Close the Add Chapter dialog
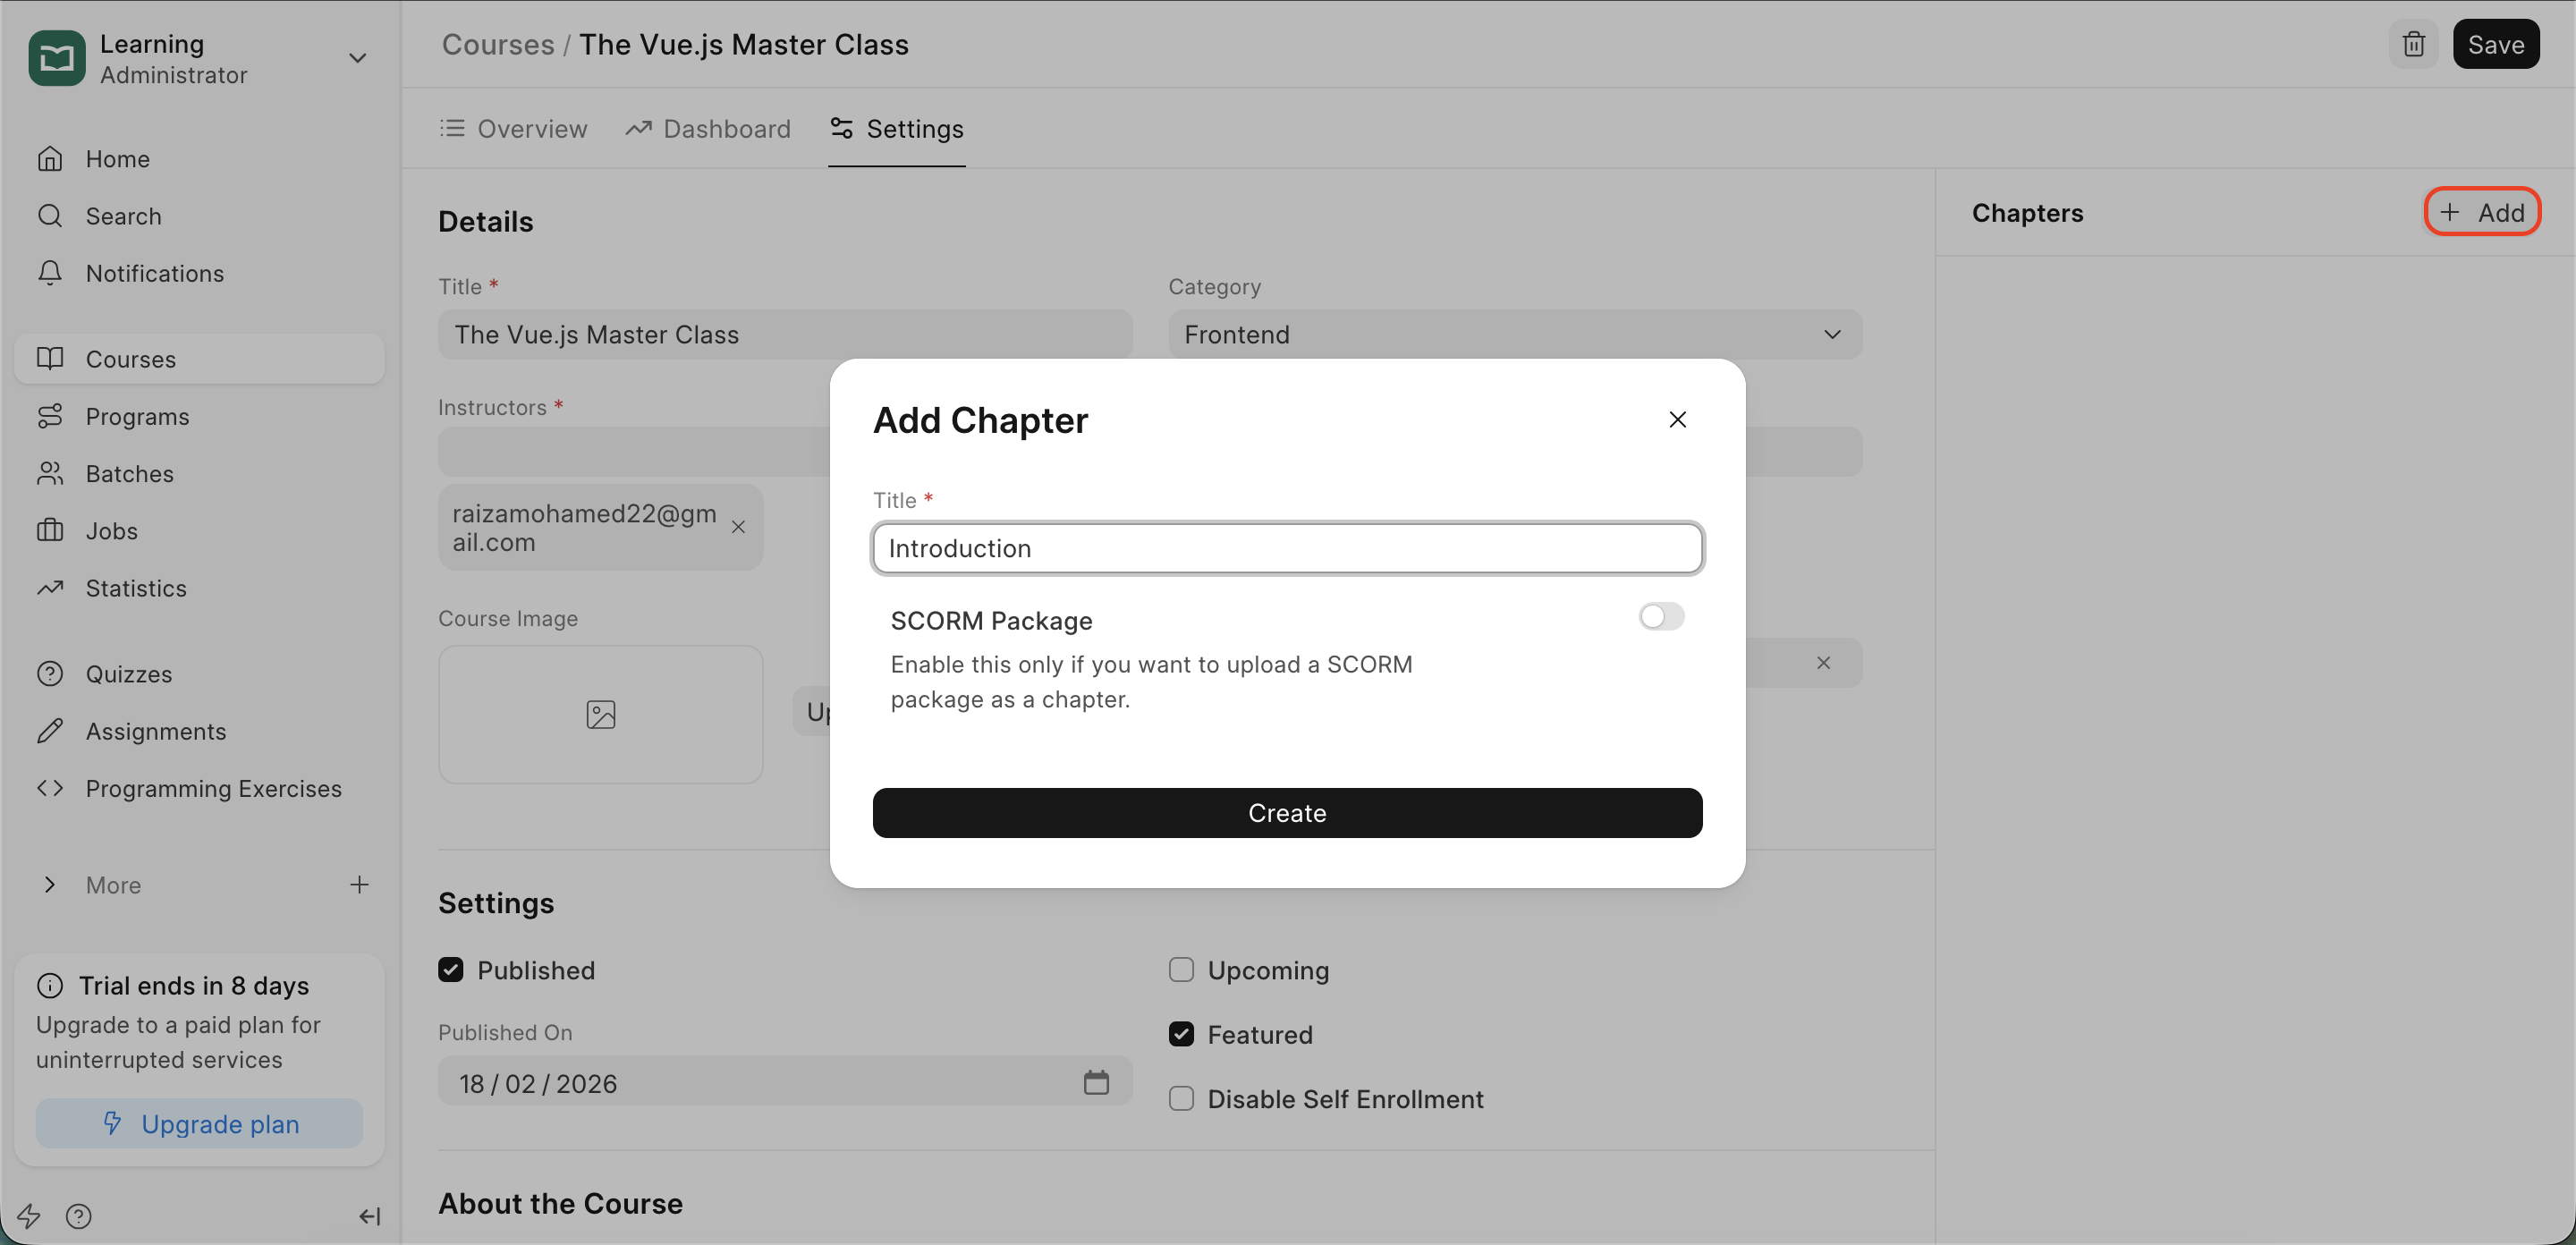The height and width of the screenshot is (1245, 2576). (x=1677, y=420)
